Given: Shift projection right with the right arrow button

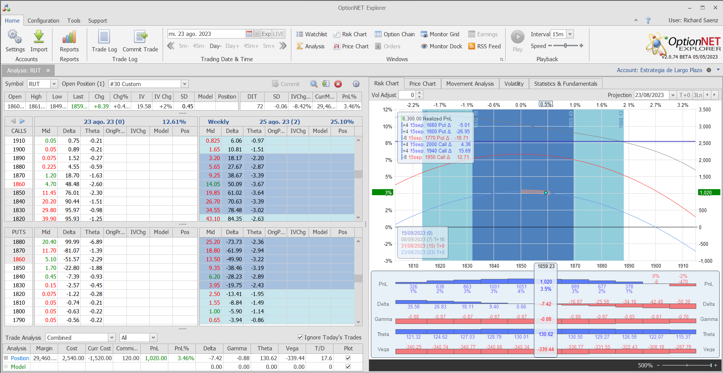Looking at the screenshot, I should (x=714, y=95).
